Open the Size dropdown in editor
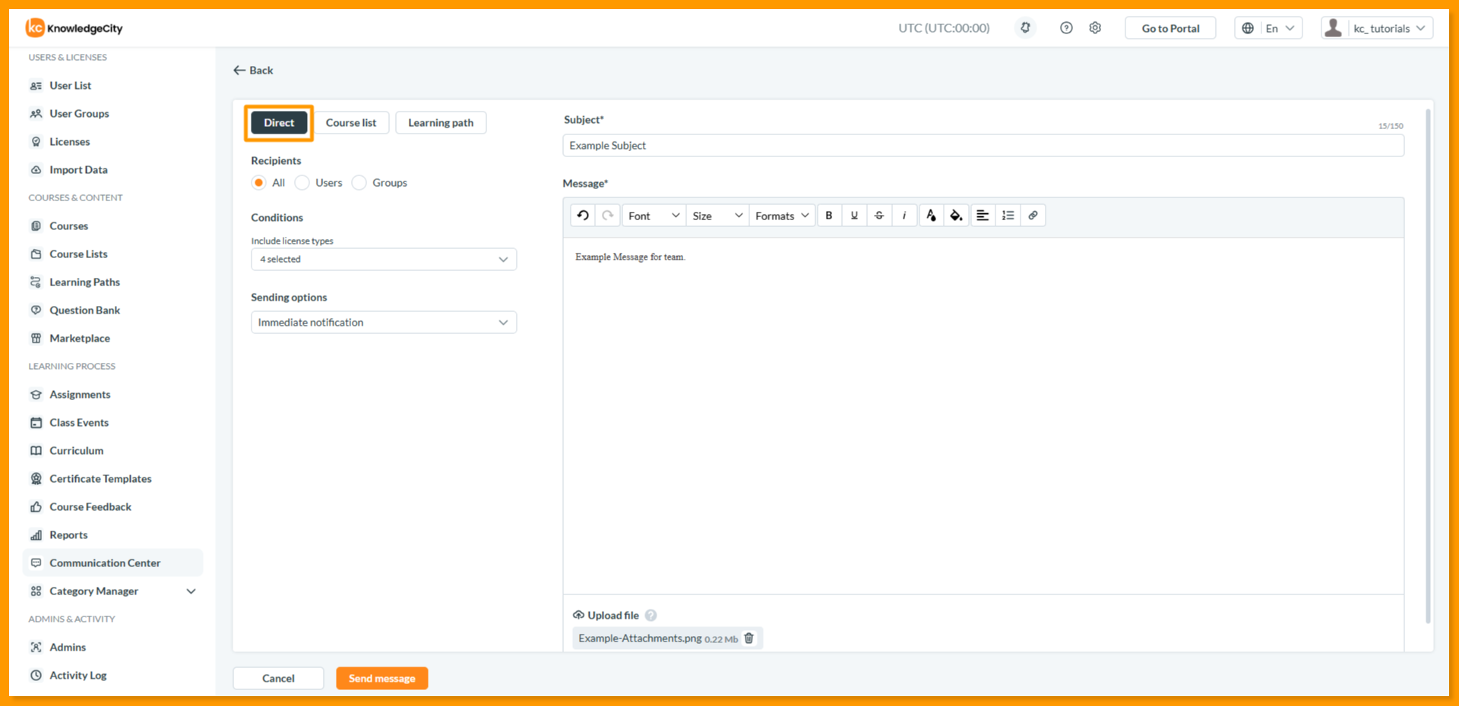This screenshot has height=706, width=1459. pyautogui.click(x=717, y=216)
